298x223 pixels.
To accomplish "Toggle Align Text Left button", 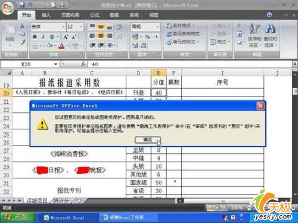I will click(x=92, y=36).
